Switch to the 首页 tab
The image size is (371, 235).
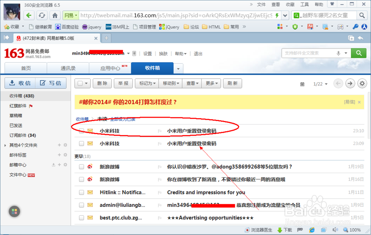(x=26, y=68)
